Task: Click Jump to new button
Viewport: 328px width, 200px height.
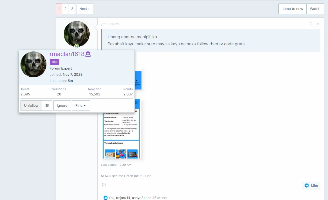Action: click(292, 9)
